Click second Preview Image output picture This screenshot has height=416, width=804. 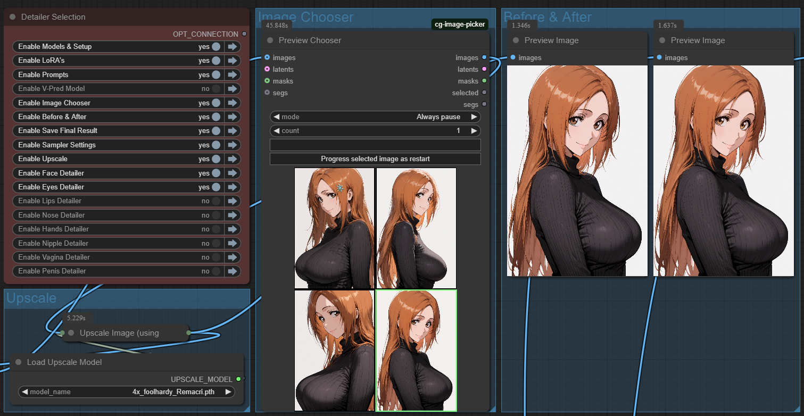tap(724, 171)
